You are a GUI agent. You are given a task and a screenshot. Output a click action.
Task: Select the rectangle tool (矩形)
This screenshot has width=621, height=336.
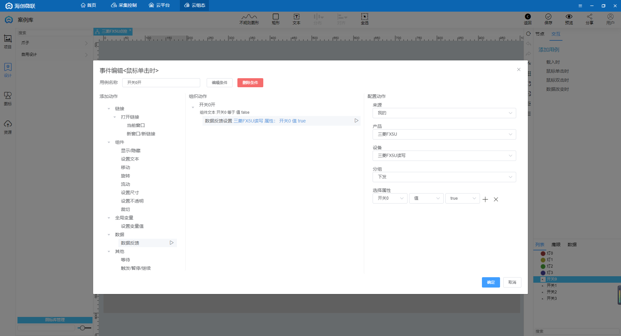click(276, 19)
